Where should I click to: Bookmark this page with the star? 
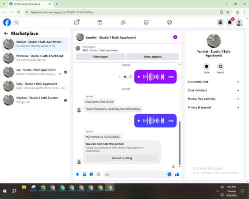coord(228,12)
